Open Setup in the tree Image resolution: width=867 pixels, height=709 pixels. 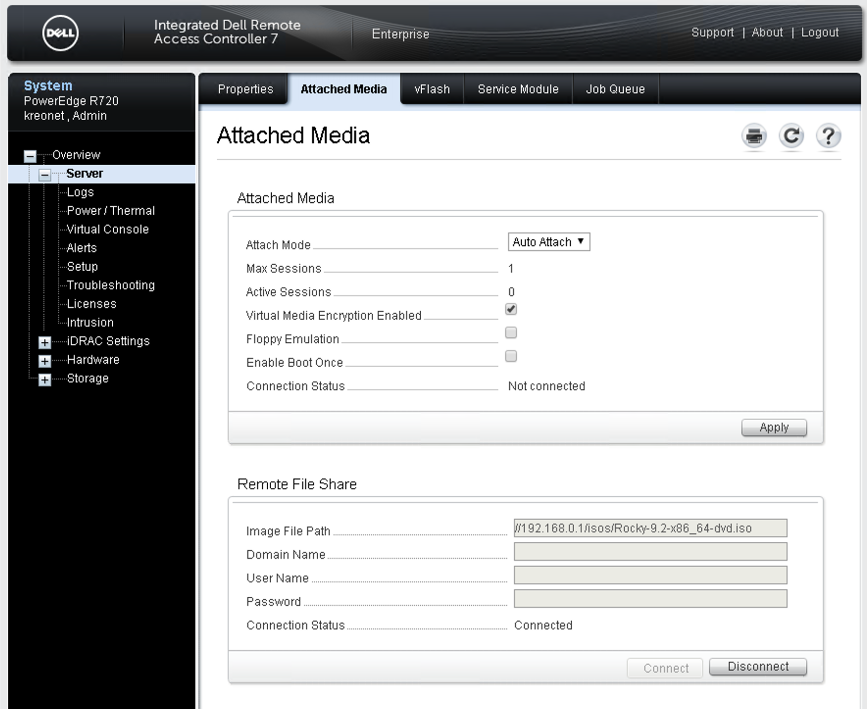pos(82,267)
